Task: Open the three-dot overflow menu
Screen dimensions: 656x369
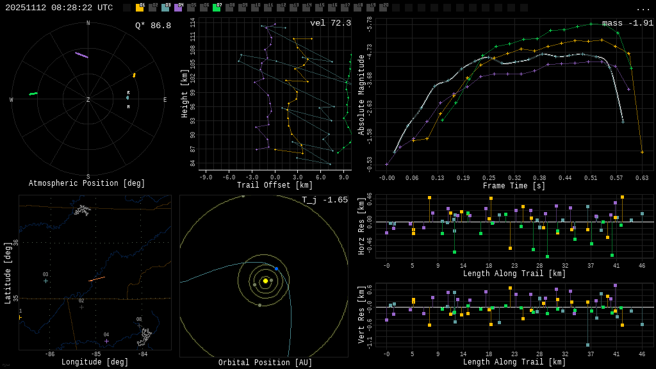Action: click(x=643, y=8)
